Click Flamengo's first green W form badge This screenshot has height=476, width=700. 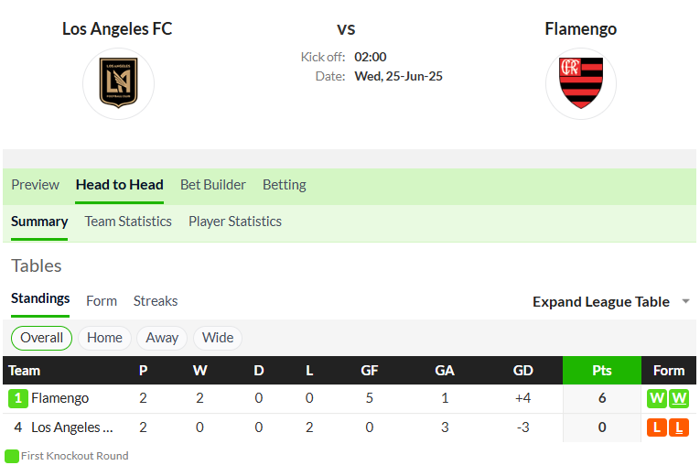click(657, 398)
